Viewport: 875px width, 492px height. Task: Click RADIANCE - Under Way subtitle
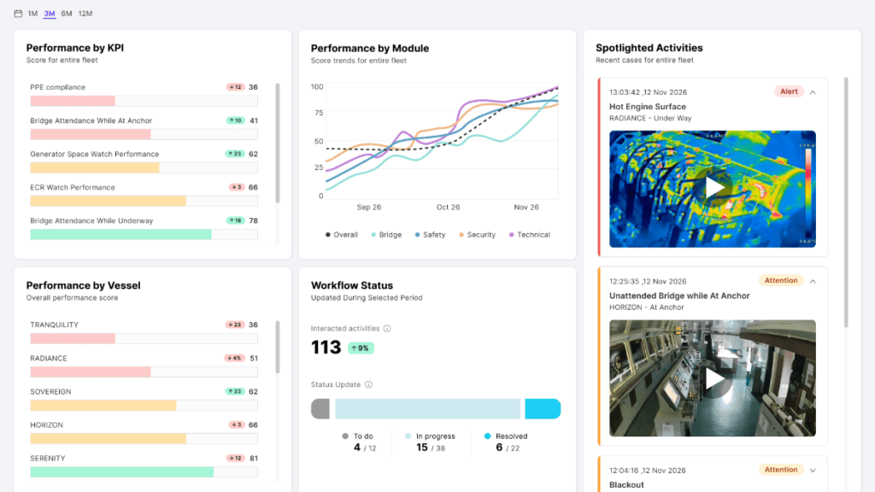tap(650, 118)
